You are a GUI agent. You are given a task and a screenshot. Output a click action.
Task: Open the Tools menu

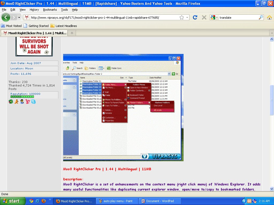click(x=64, y=10)
